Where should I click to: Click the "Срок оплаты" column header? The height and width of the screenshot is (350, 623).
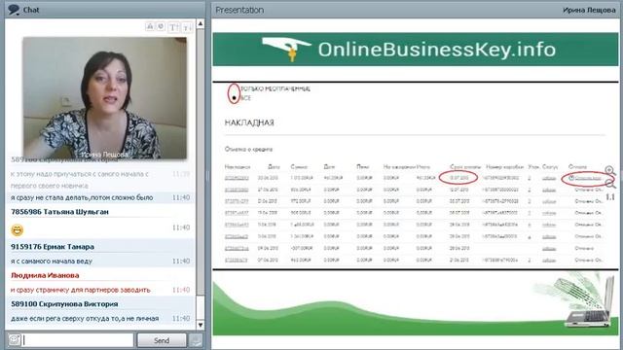point(465,167)
